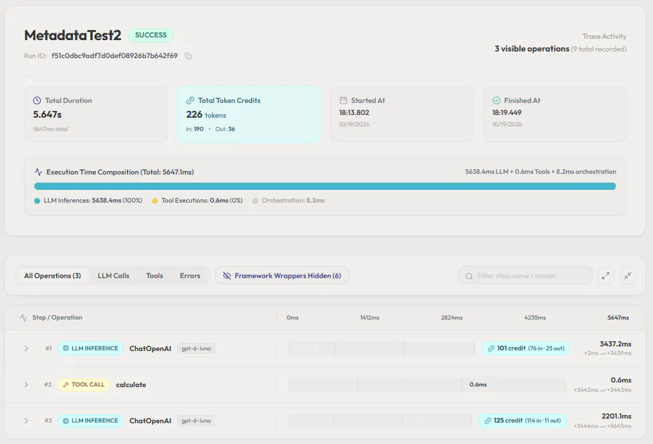Show the Errors tab
This screenshot has height=444, width=653.
pos(190,275)
